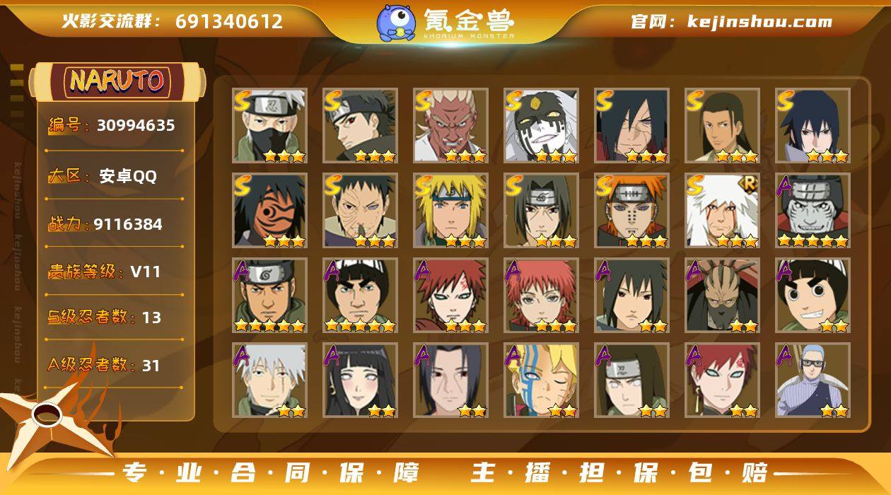Viewport: 891px width, 495px height.
Task: Select the account ID 30994635 field
Action: point(115,126)
